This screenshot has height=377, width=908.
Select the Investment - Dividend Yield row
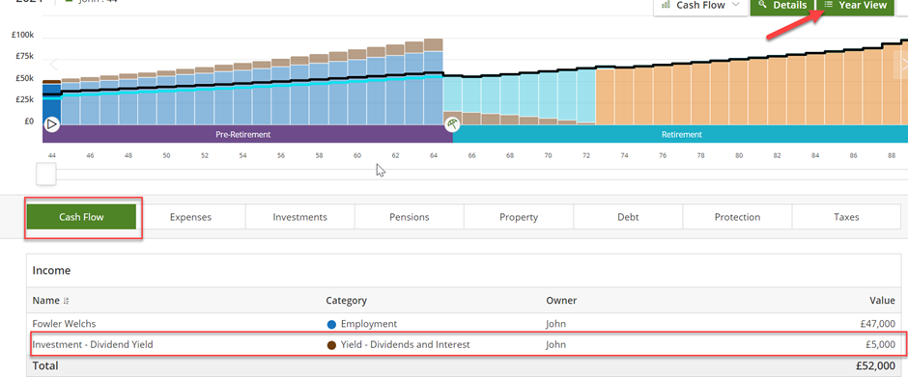464,345
